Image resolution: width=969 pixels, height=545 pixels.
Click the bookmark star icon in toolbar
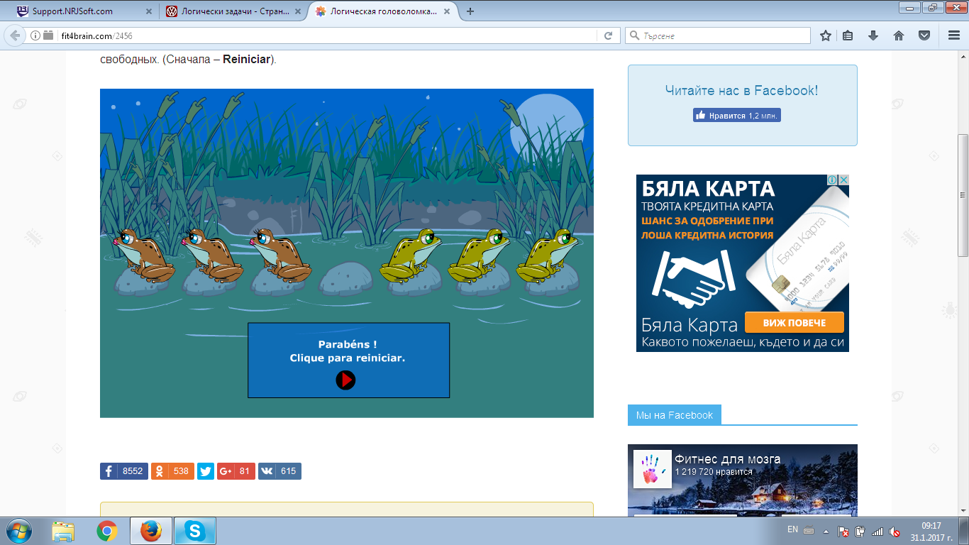pyautogui.click(x=826, y=35)
